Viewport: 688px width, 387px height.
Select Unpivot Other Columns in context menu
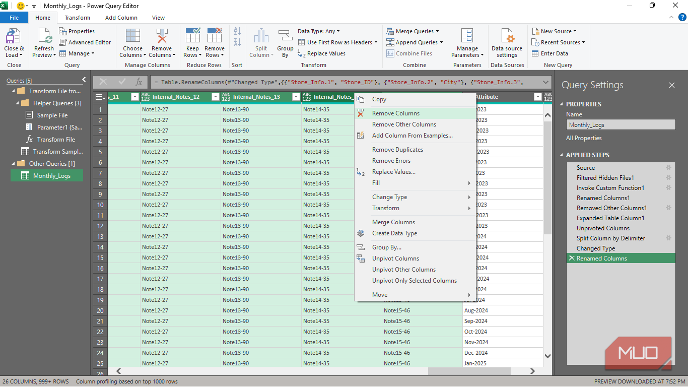click(415, 270)
